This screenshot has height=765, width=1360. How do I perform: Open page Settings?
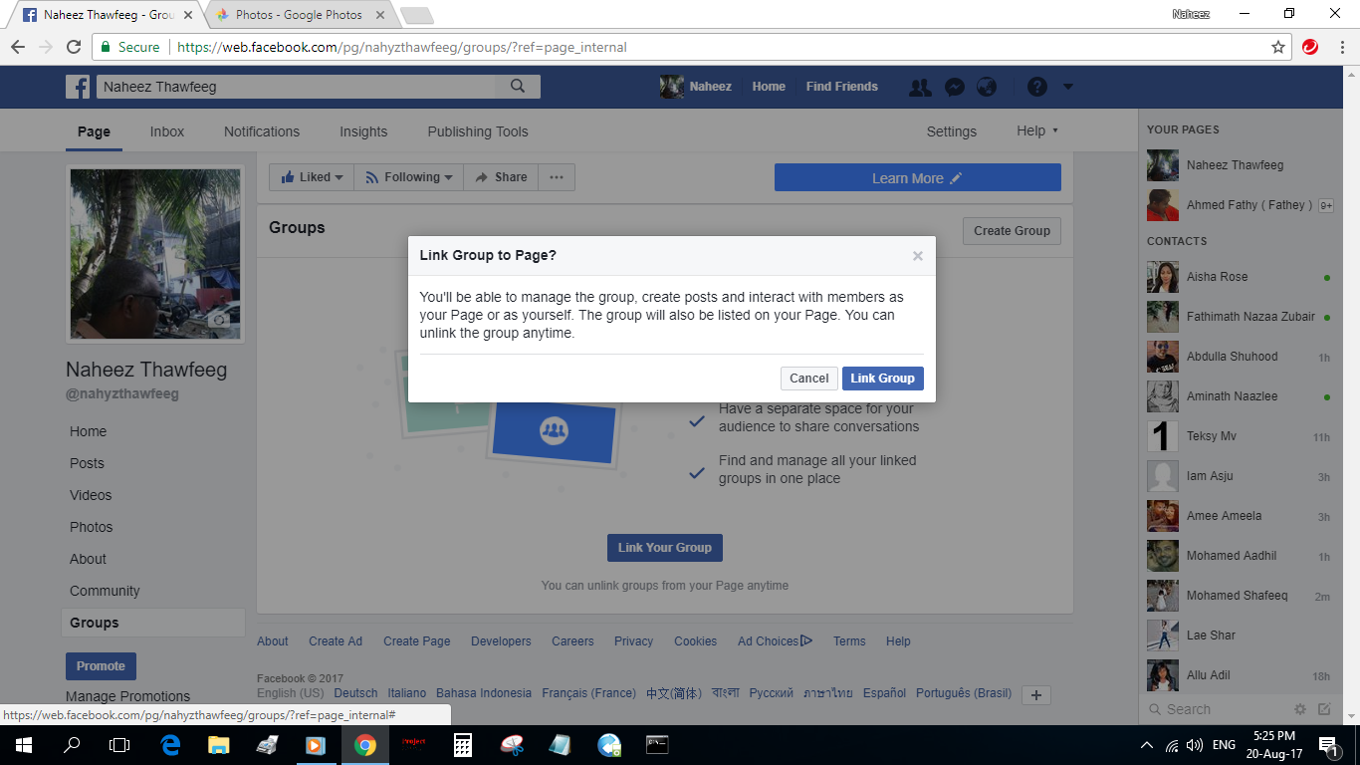coord(952,131)
